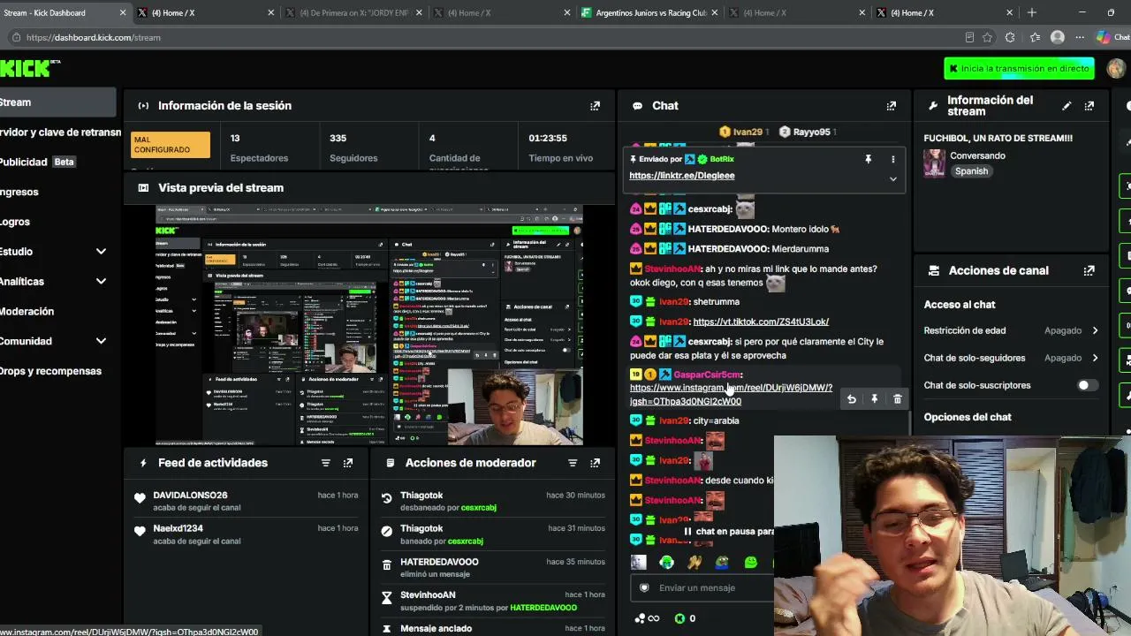Switch to the De Primera en X tab
1131x636 pixels.
coord(355,12)
